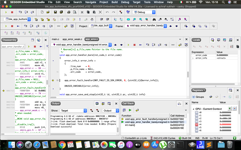Open the Debug configuration dropdown
This screenshot has height=150, width=241.
coord(144,12)
